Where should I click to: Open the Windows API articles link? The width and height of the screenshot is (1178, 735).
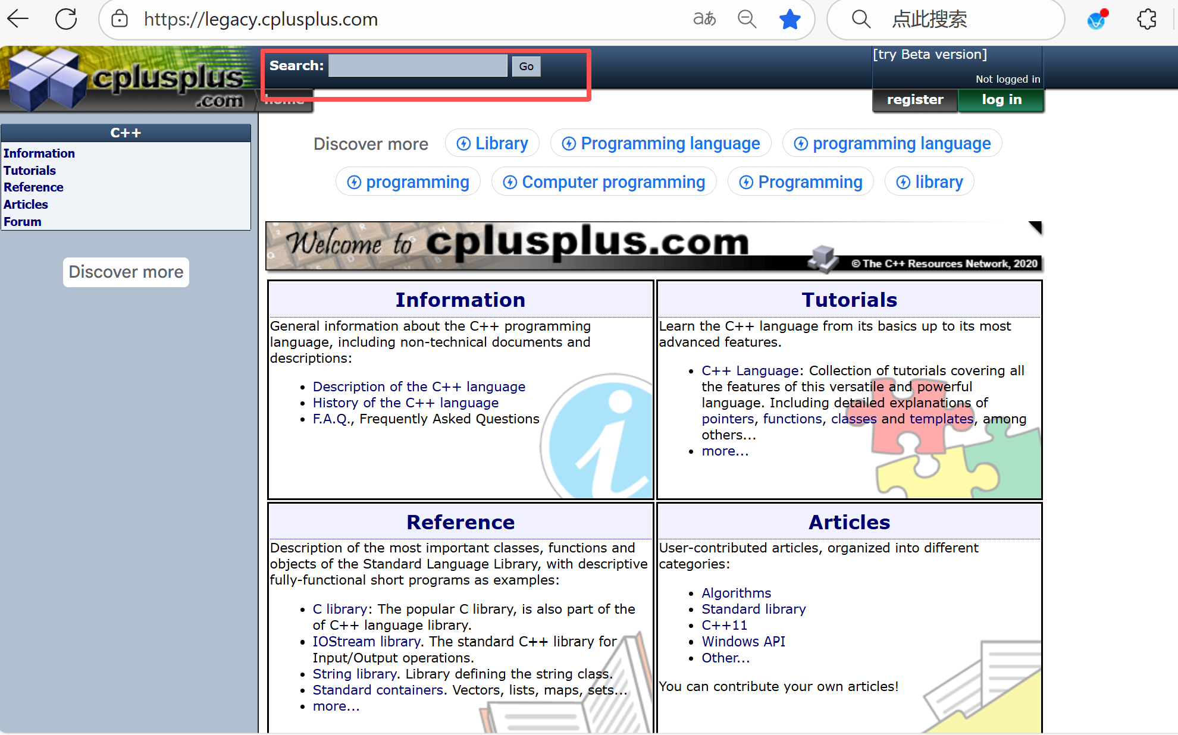pos(743,642)
